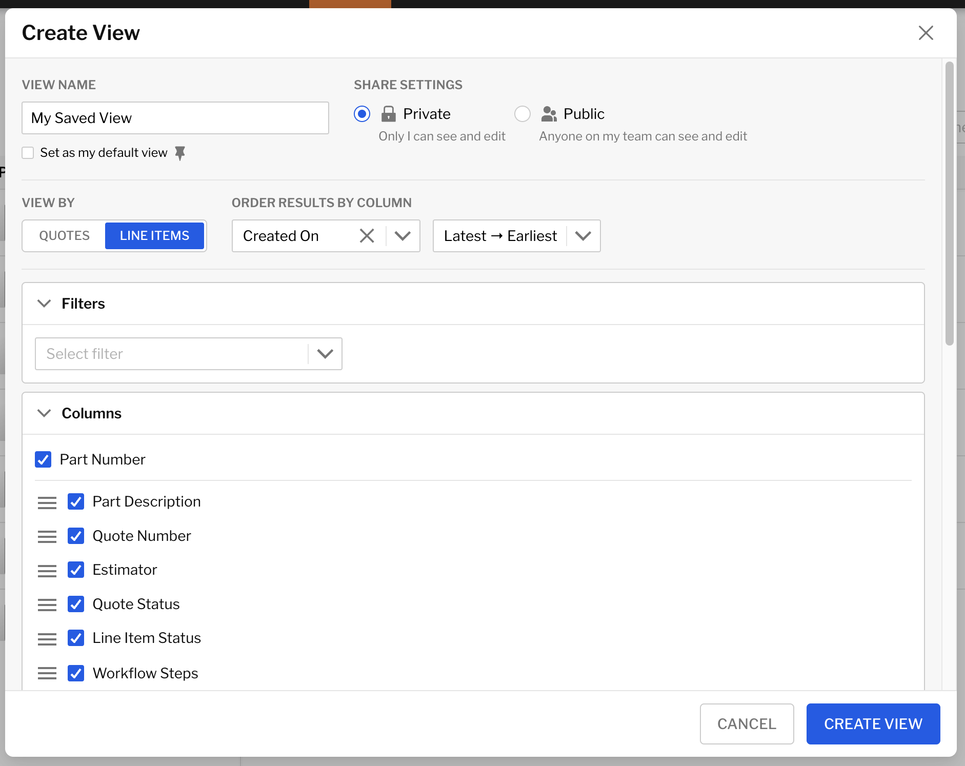Open the Select filter dropdown

(325, 354)
